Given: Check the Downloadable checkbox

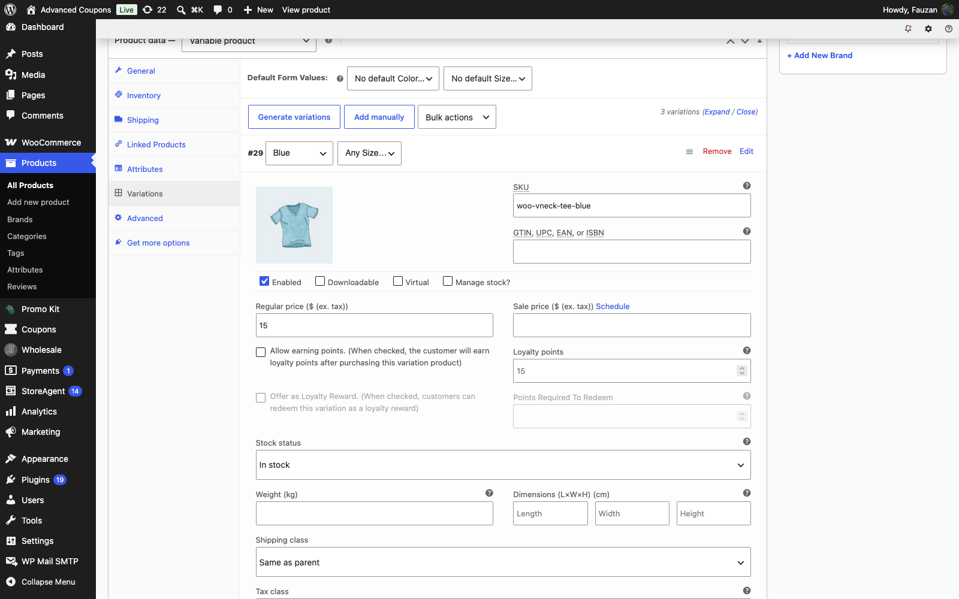Looking at the screenshot, I should pos(320,281).
